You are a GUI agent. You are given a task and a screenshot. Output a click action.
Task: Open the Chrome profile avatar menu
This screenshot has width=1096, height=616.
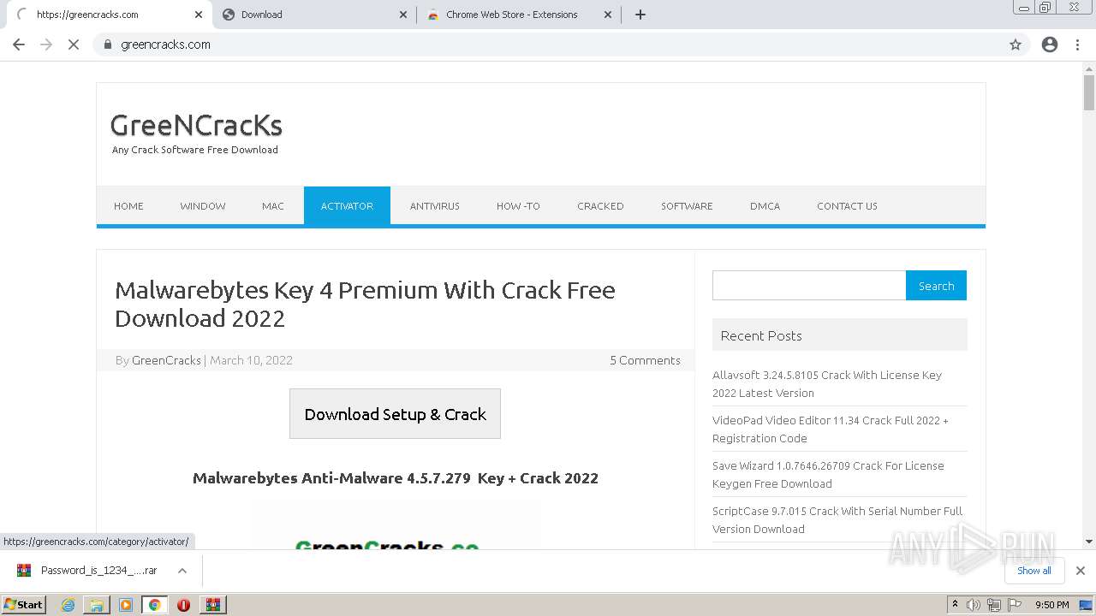pos(1050,44)
